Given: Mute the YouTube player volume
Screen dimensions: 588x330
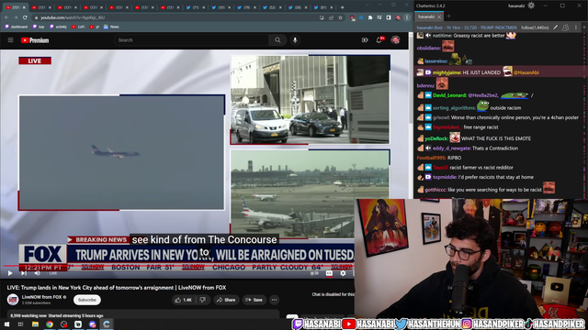Looking at the screenshot, I should coord(37,273).
